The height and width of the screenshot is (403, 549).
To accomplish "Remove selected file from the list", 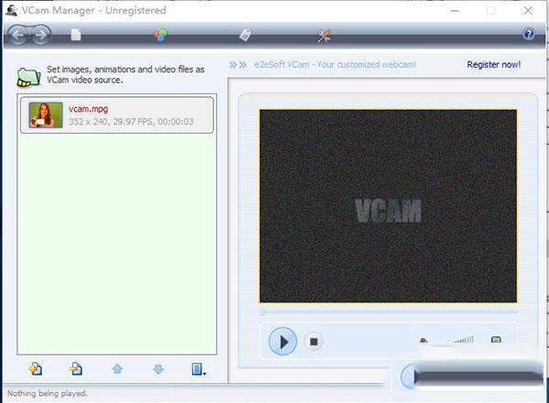I will pos(77,369).
